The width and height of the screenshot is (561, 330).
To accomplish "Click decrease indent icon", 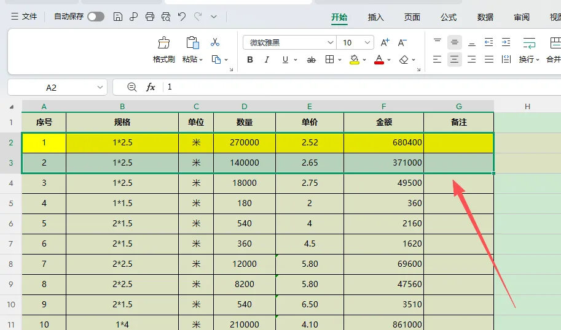I will point(488,42).
